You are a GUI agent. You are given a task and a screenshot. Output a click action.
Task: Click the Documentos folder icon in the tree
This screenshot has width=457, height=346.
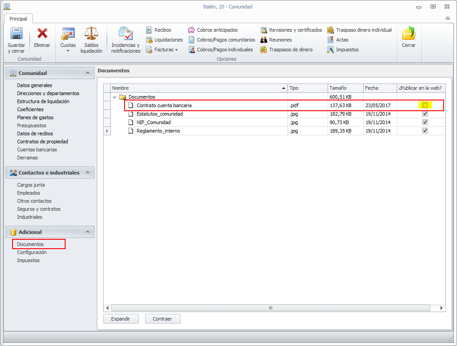[122, 97]
